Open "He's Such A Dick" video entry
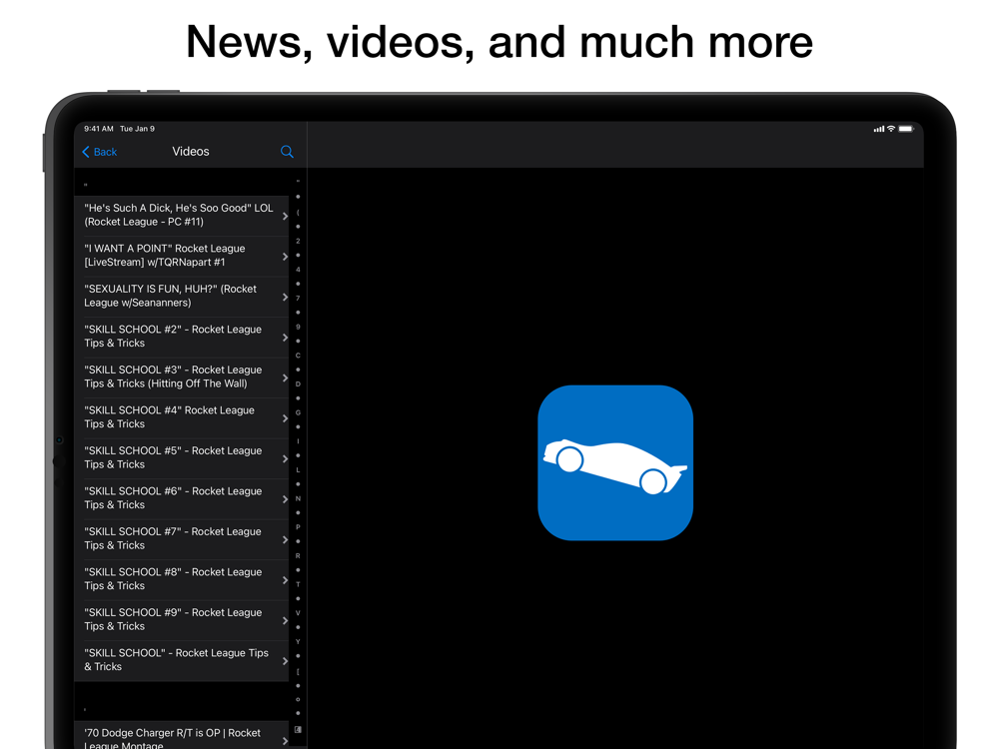999x749 pixels. [180, 216]
